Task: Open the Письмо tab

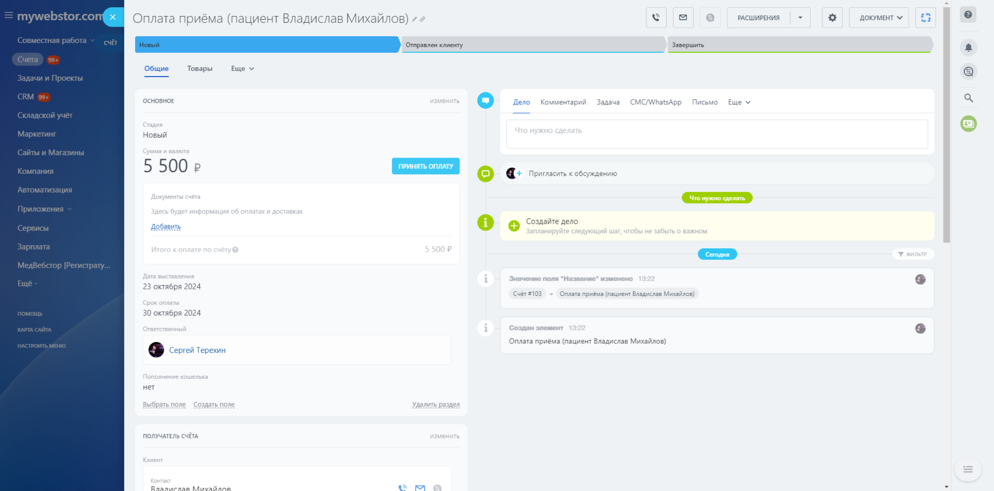Action: pyautogui.click(x=704, y=102)
